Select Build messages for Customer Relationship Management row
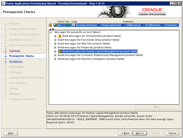Screen dimensions: 183x138 point(100,55)
